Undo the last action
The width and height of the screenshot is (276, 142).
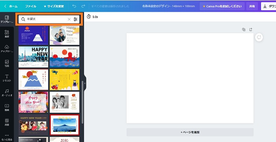(74, 6)
